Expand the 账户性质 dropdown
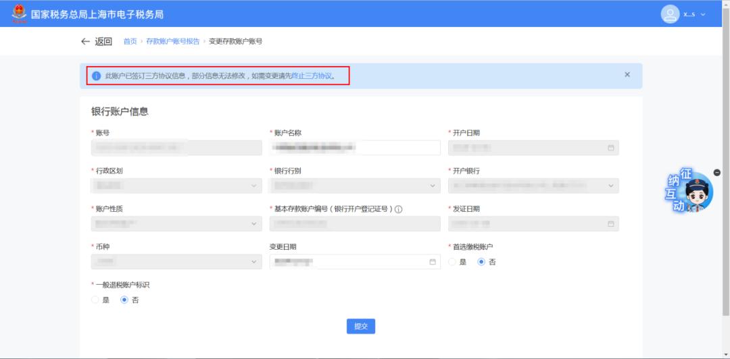The height and width of the screenshot is (359, 730). tap(254, 223)
